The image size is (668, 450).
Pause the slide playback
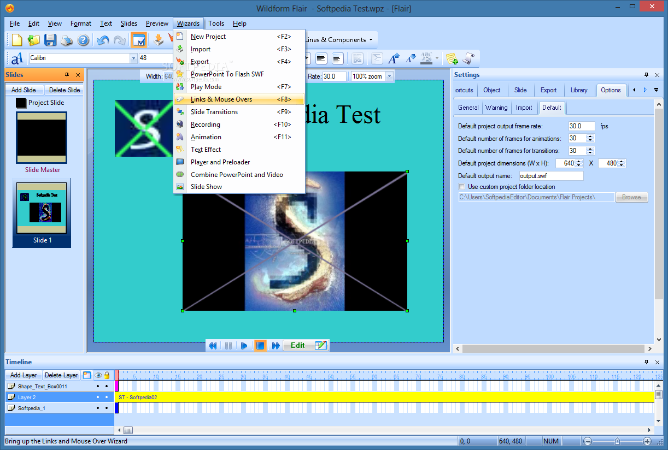pyautogui.click(x=229, y=345)
